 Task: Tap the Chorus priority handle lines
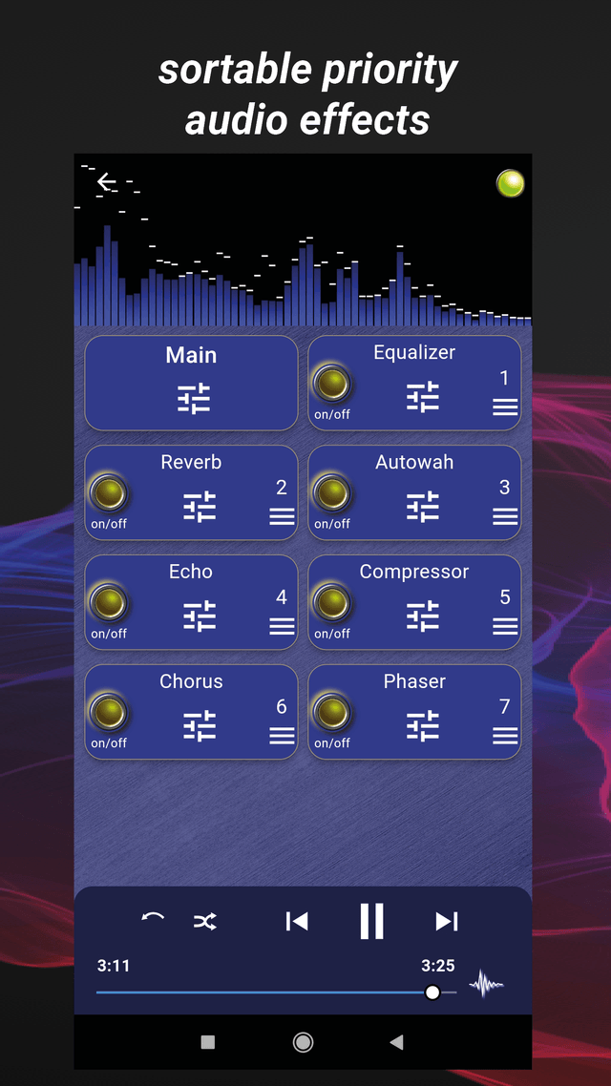pyautogui.click(x=282, y=736)
